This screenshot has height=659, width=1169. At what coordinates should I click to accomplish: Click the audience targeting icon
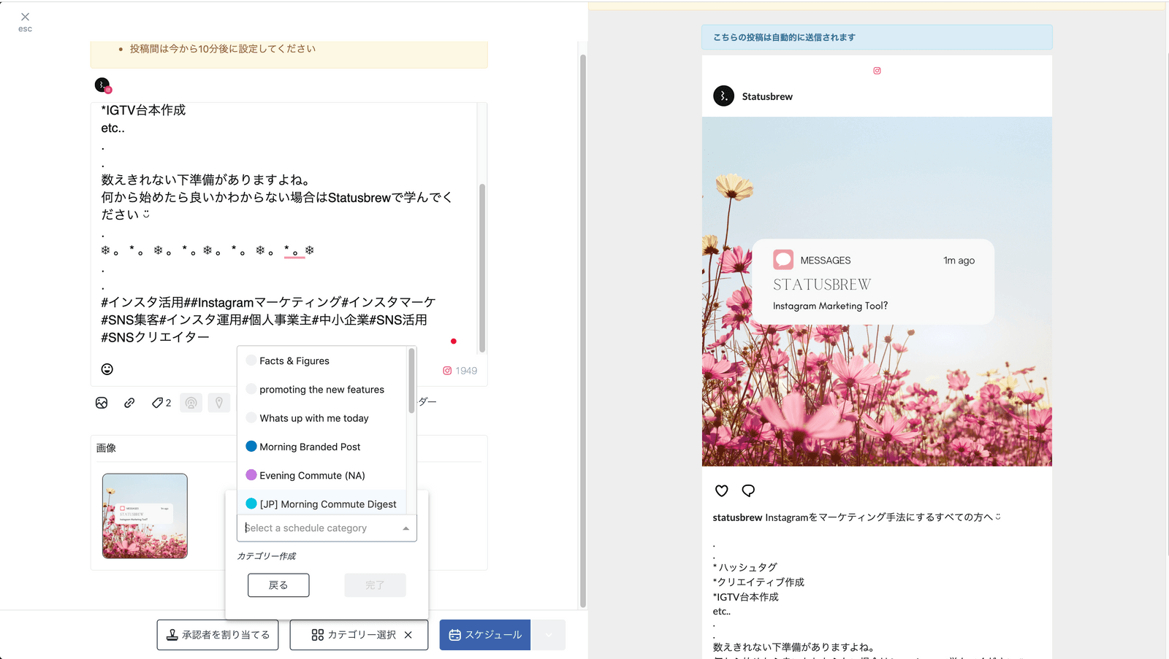(191, 403)
